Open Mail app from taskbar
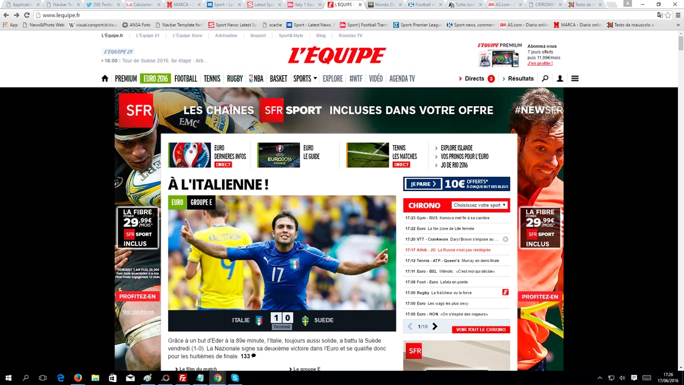 point(130,378)
